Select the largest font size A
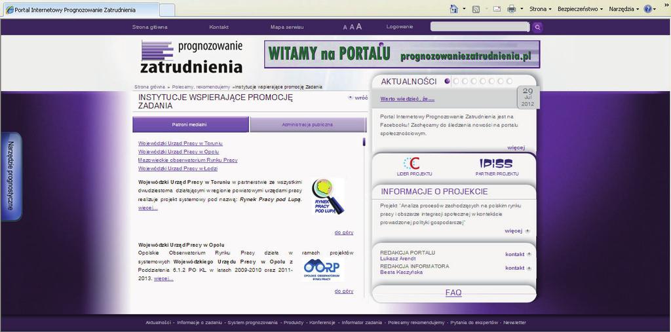 (x=359, y=27)
